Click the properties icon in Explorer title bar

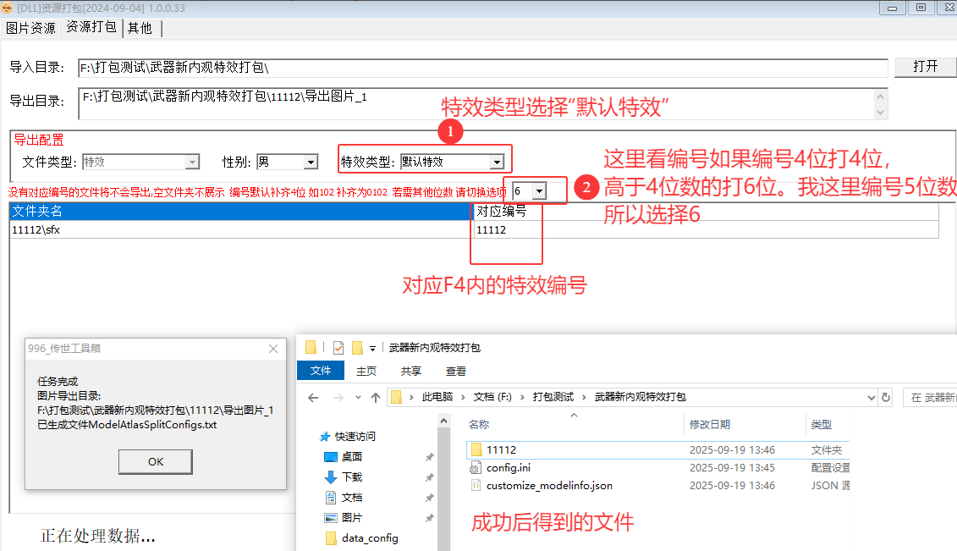click(338, 348)
